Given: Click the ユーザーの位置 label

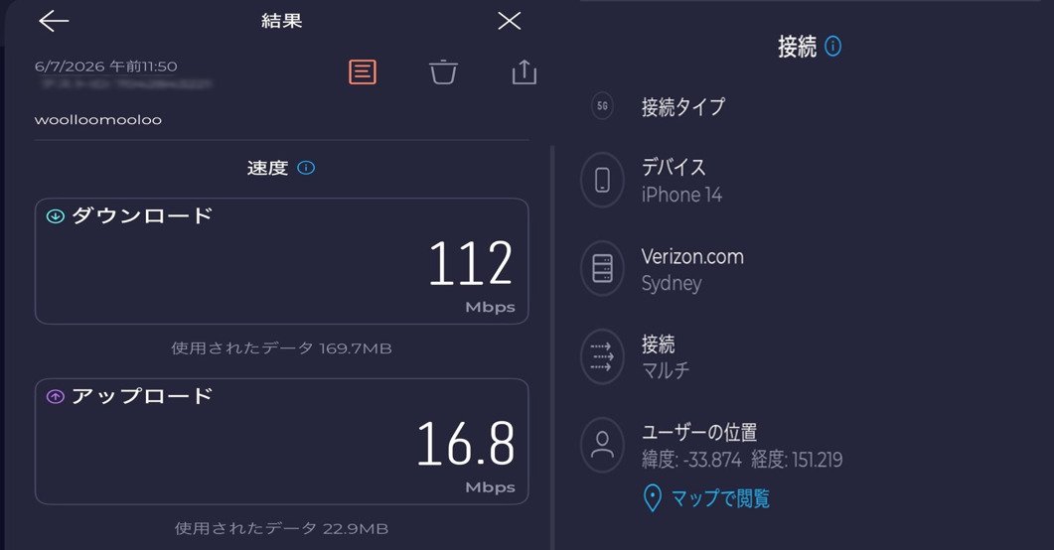Looking at the screenshot, I should pos(699,432).
